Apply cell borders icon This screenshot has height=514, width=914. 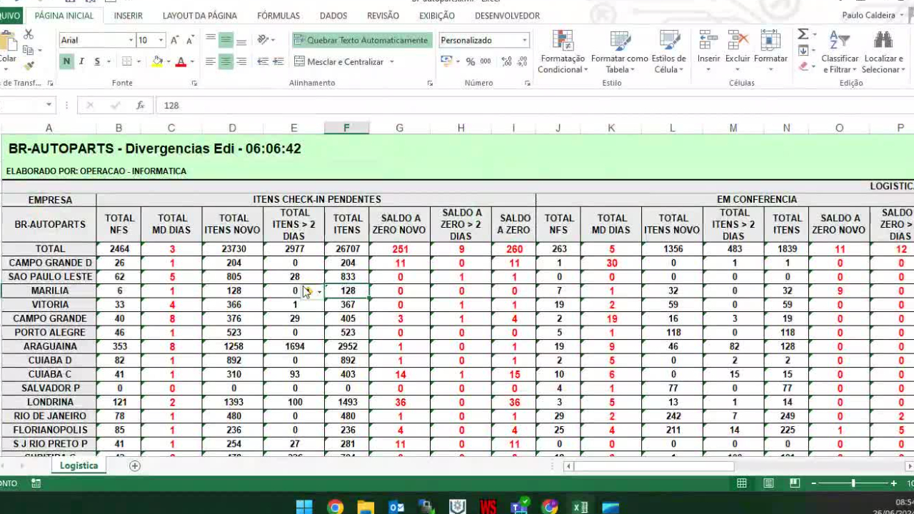click(126, 62)
